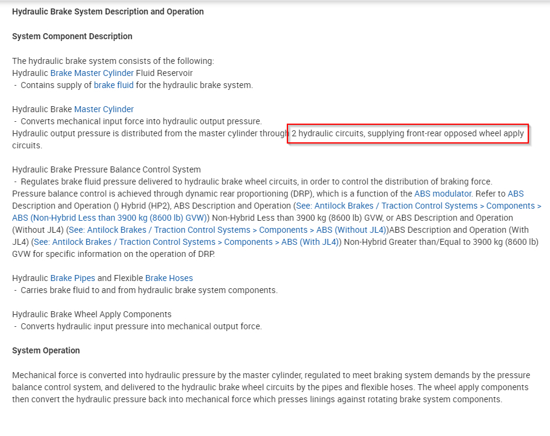Open the Brake Master Cylinder link in the Fluid Reservoir line
Screen dimensions: 550x436
92,73
